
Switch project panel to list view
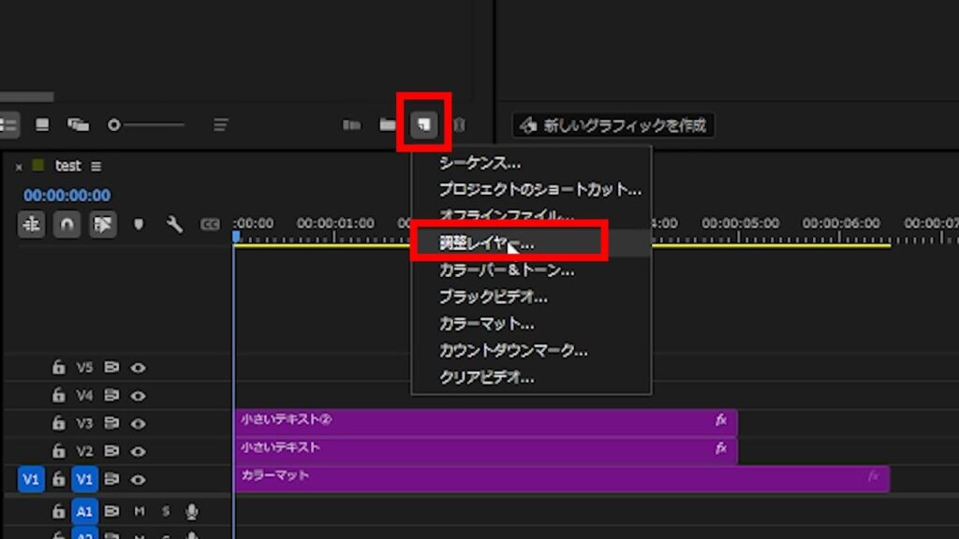point(7,125)
